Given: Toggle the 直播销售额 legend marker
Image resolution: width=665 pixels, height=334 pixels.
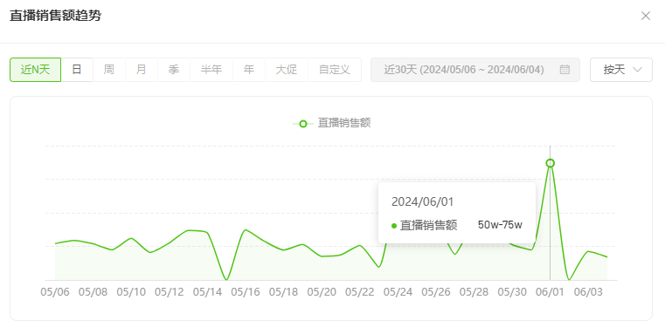Looking at the screenshot, I should tap(303, 124).
